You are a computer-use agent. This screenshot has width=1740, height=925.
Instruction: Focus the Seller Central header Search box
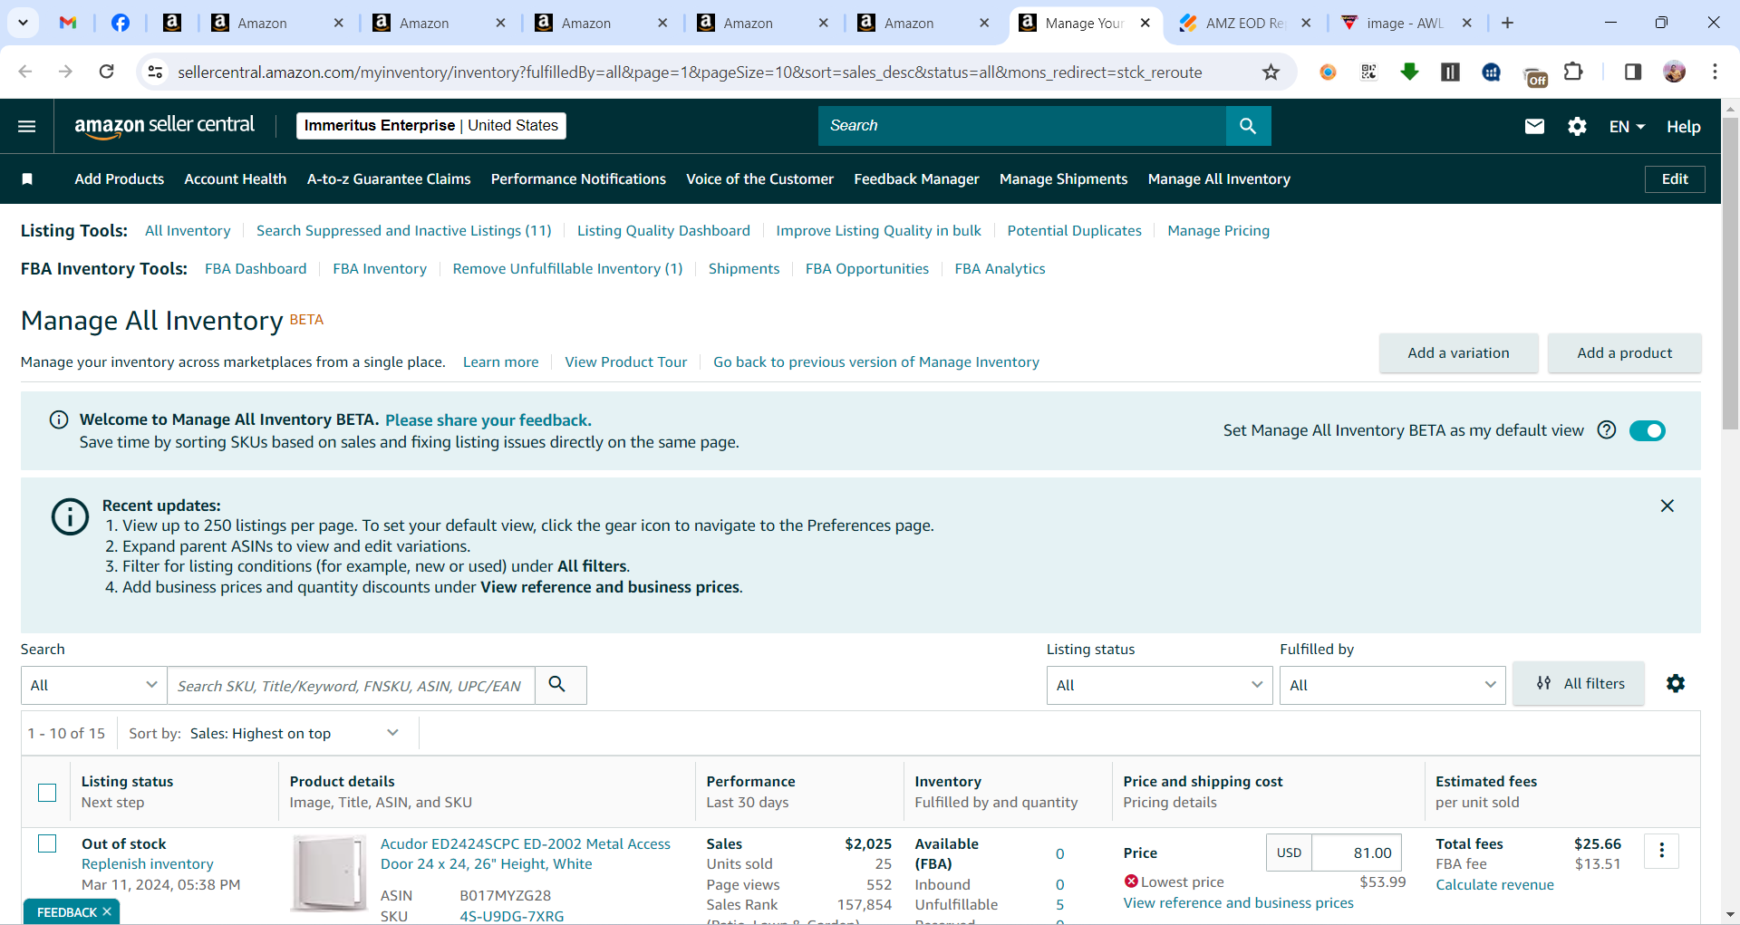1022,126
